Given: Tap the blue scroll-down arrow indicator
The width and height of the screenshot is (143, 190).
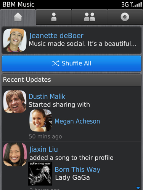Looking at the screenshot, I should click(x=138, y=188).
